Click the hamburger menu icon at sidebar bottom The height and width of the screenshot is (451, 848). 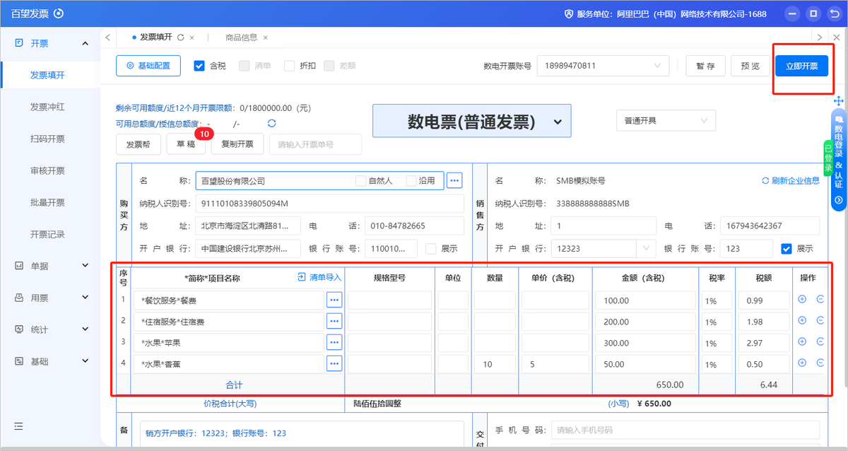(x=18, y=426)
